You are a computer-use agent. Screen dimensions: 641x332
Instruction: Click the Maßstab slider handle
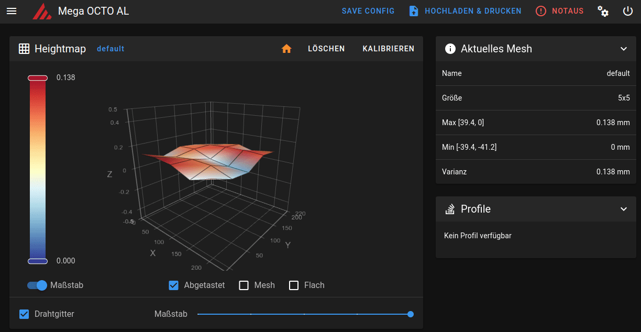click(411, 314)
